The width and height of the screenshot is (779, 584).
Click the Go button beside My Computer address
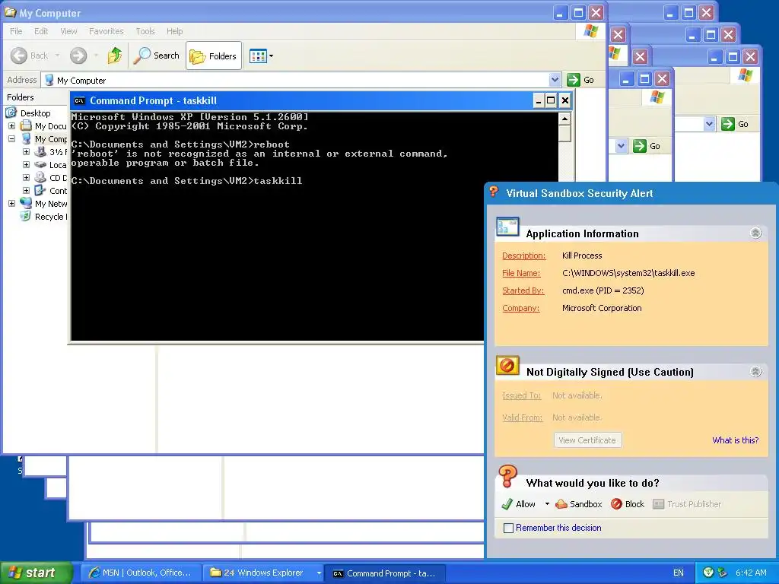point(580,79)
